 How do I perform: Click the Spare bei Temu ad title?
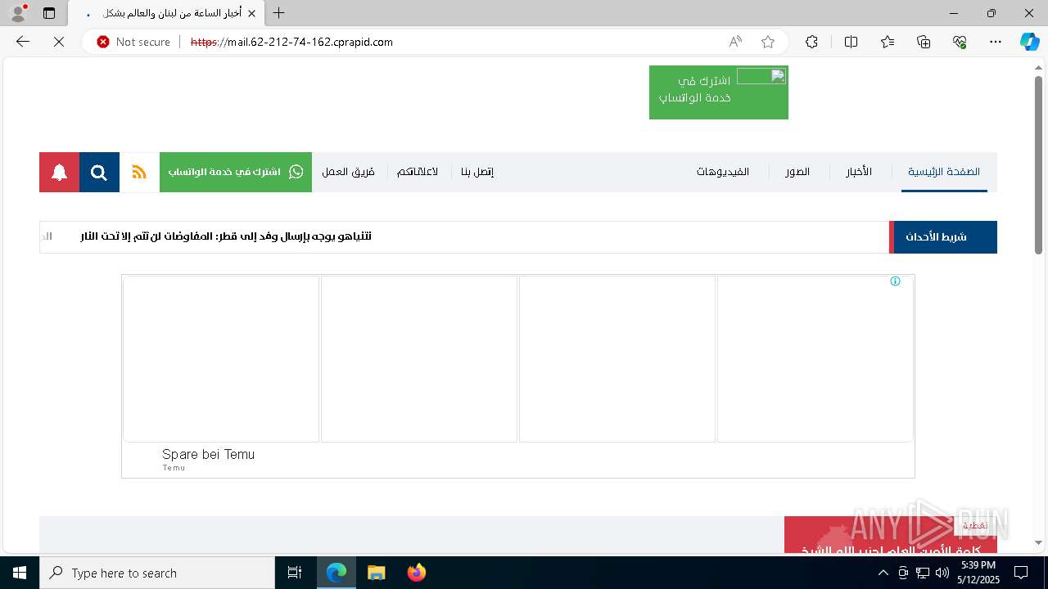click(x=208, y=454)
